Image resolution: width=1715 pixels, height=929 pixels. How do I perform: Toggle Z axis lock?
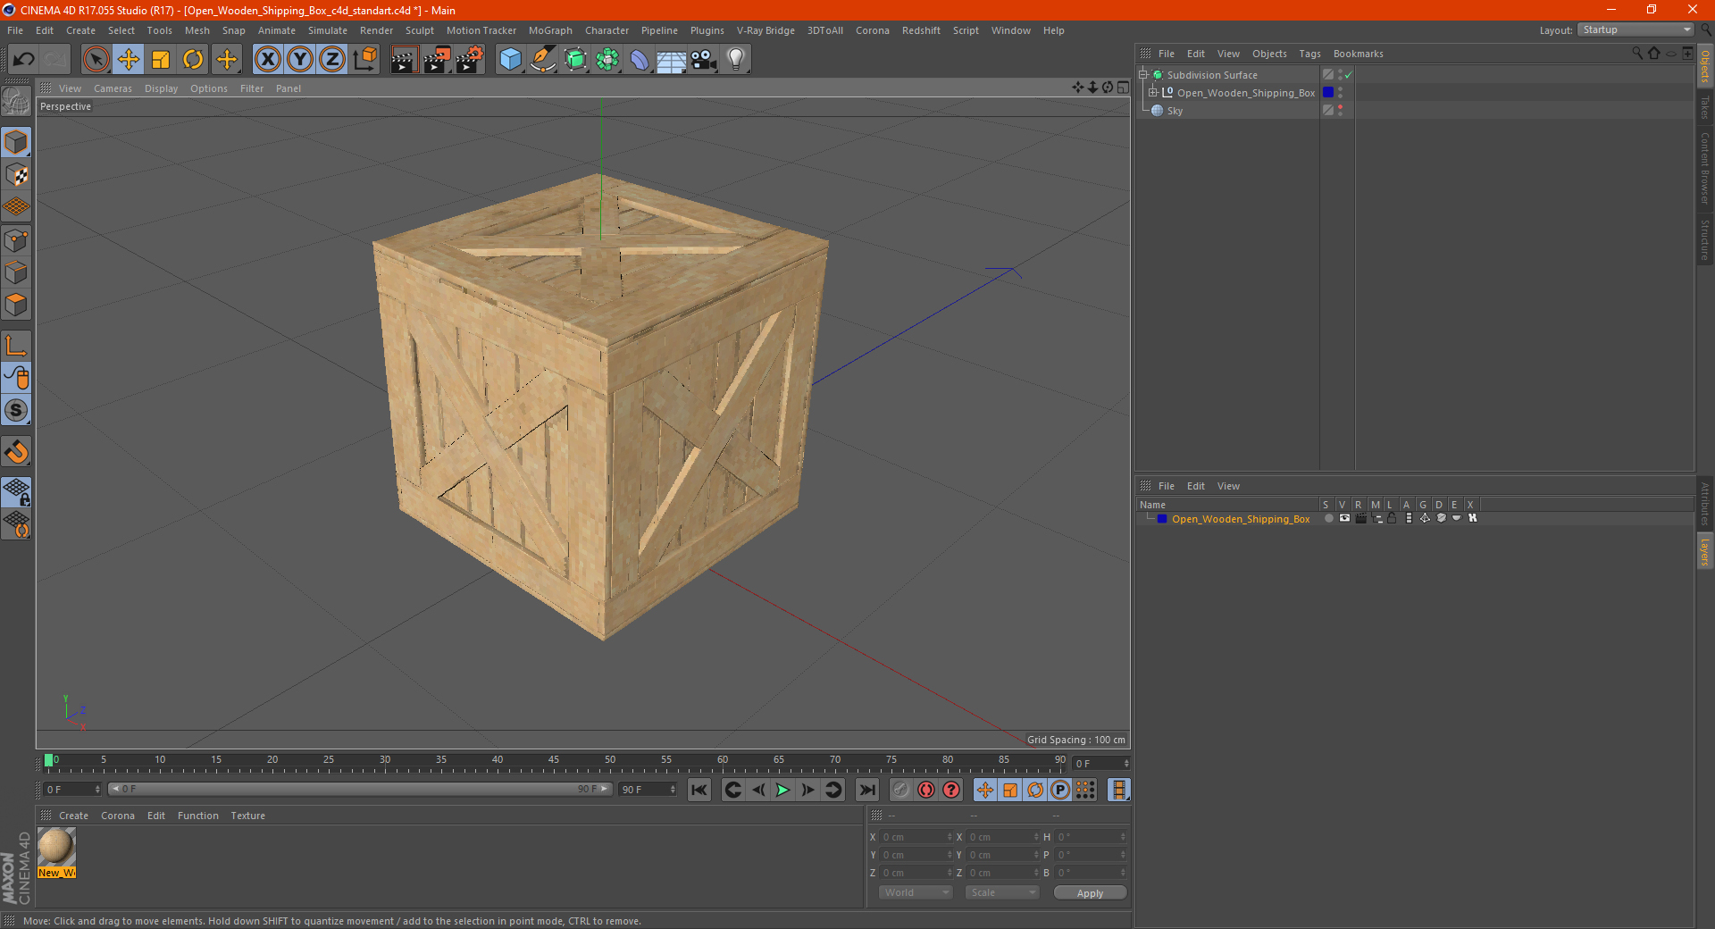pos(332,60)
